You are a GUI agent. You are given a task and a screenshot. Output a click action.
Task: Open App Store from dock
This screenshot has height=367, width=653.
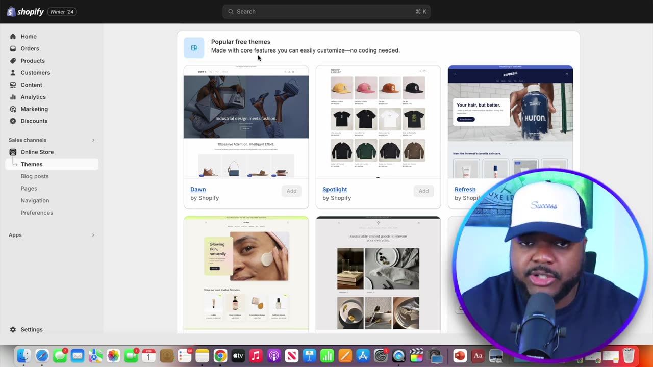pyautogui.click(x=363, y=355)
